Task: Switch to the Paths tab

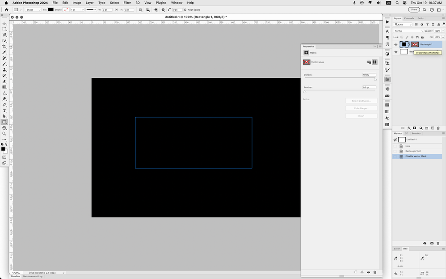Action: [x=421, y=18]
